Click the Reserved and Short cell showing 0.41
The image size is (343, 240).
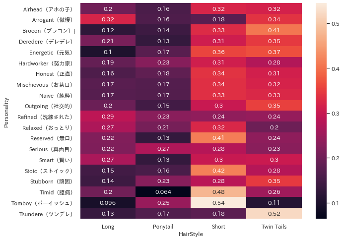218,138
